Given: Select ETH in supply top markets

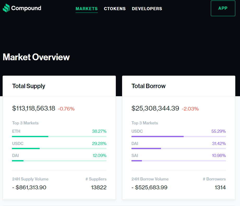Looking at the screenshot, I should click(x=16, y=131).
